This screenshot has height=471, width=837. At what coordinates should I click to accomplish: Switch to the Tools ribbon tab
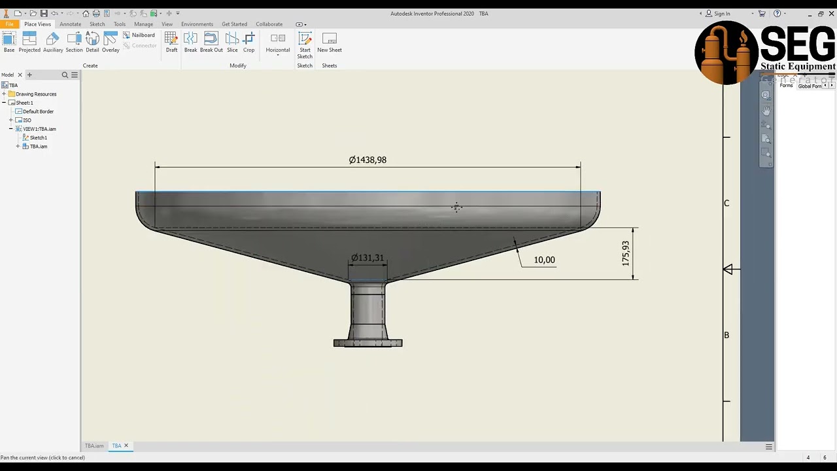point(120,24)
